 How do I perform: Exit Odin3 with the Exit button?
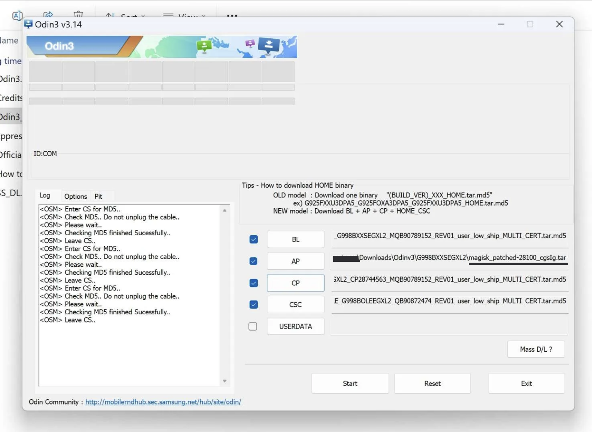pyautogui.click(x=526, y=383)
